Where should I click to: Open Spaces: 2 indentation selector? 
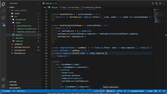click(111, 91)
